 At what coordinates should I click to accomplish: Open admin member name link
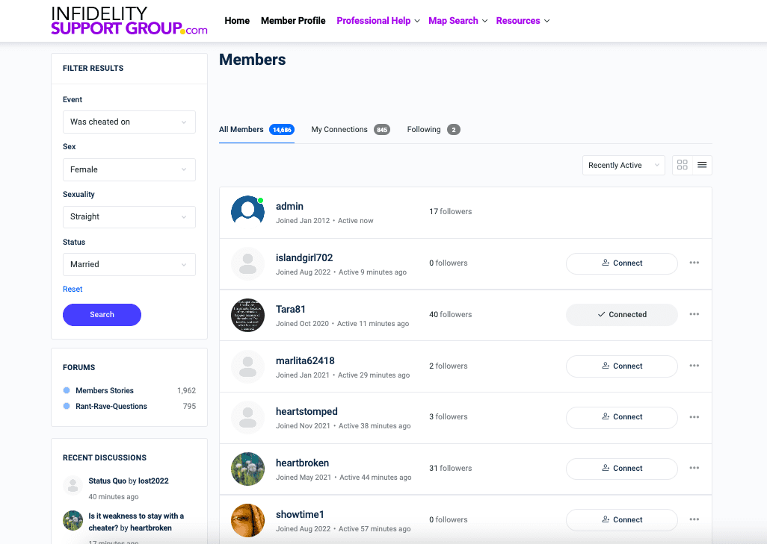(x=289, y=206)
